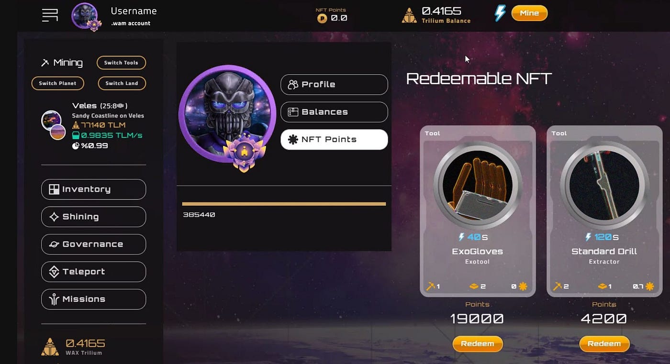Click the ExoGloves tool image
670x364 pixels.
pos(478,185)
